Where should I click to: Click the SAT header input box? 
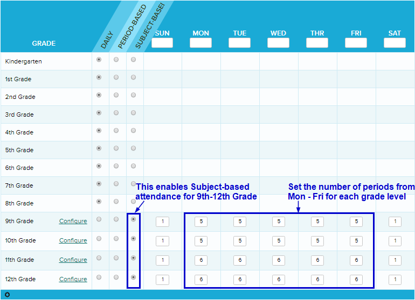pos(395,43)
